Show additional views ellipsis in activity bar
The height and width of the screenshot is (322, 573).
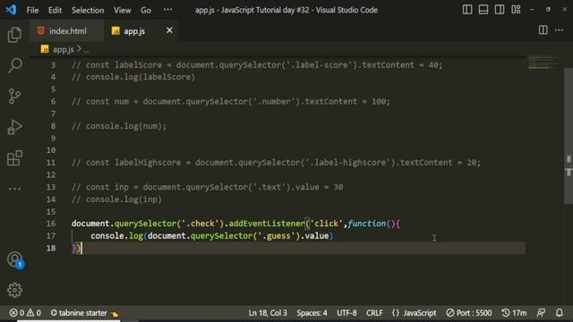click(14, 189)
